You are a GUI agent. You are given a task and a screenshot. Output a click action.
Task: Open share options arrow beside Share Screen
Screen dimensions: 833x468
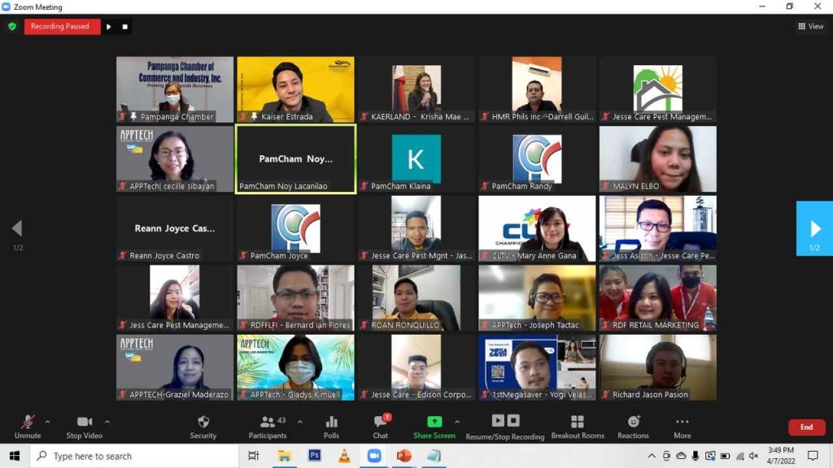pos(457,422)
